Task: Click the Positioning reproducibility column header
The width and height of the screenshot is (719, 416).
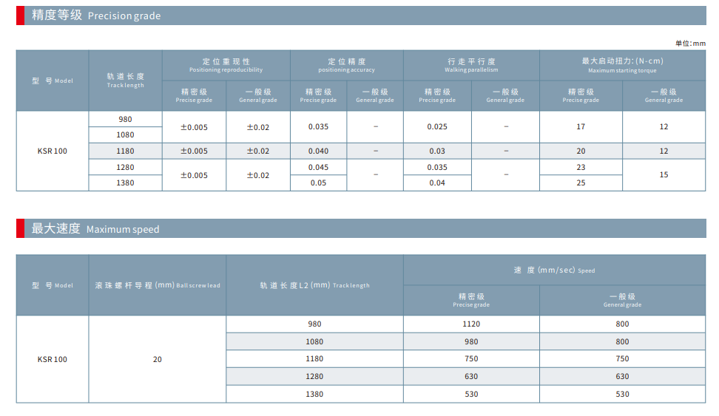Action: (226, 65)
